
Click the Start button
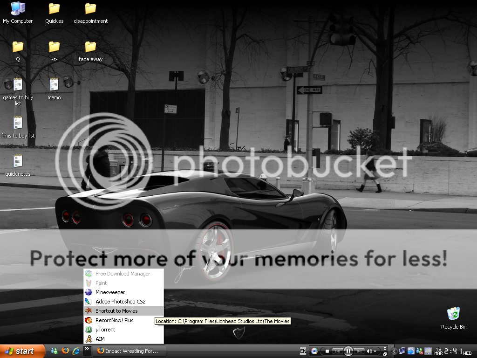(x=22, y=351)
